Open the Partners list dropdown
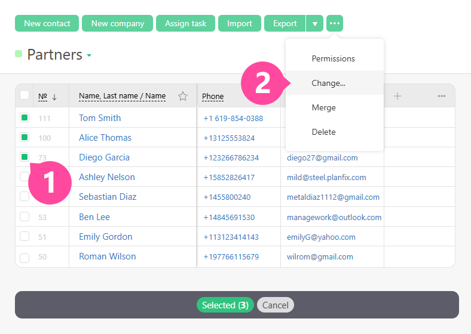Viewport: 471px width, 334px height. [89, 55]
